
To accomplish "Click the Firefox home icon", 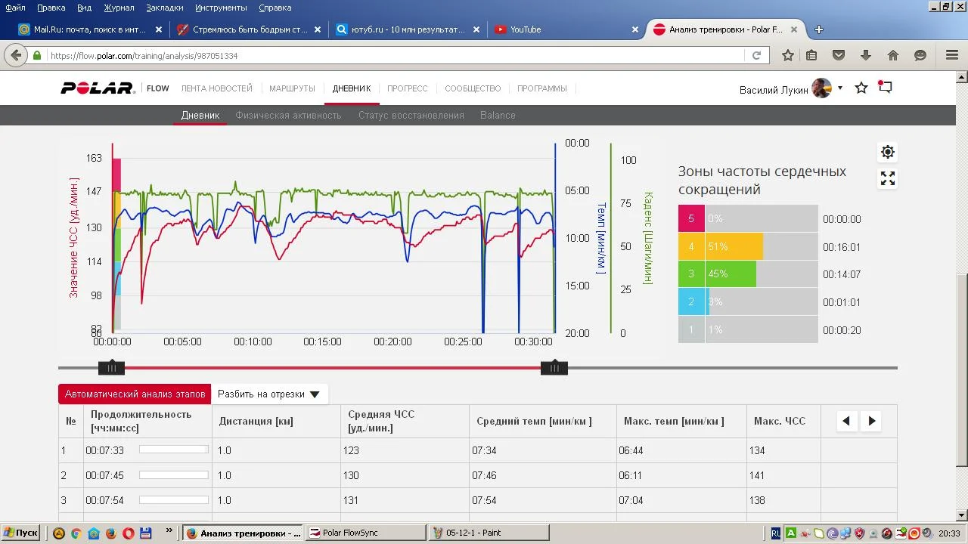I will (x=893, y=55).
